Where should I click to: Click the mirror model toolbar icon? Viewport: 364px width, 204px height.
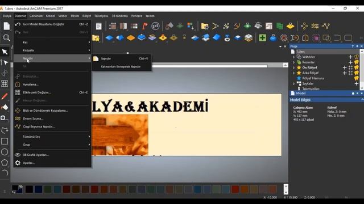(x=123, y=26)
